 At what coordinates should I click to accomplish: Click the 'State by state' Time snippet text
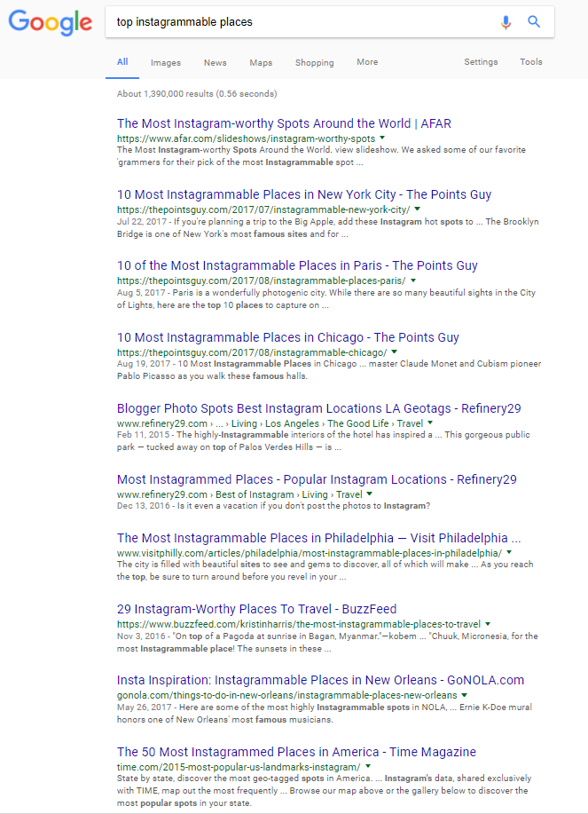coord(324,791)
